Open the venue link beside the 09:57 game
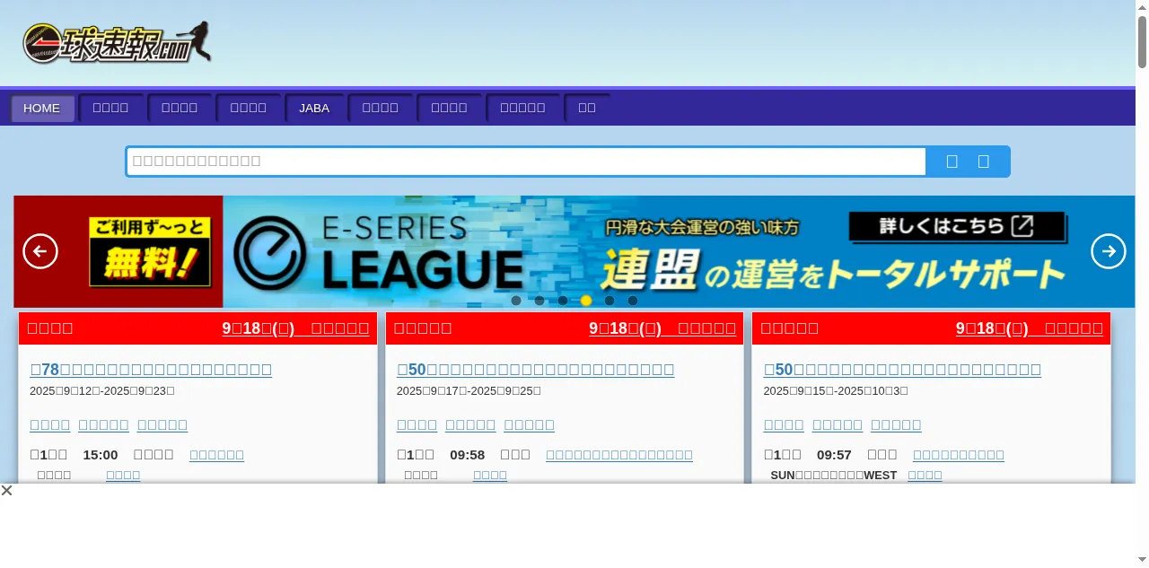The width and height of the screenshot is (1149, 568). pyautogui.click(x=959, y=455)
